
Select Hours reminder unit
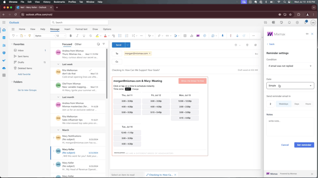[308, 104]
